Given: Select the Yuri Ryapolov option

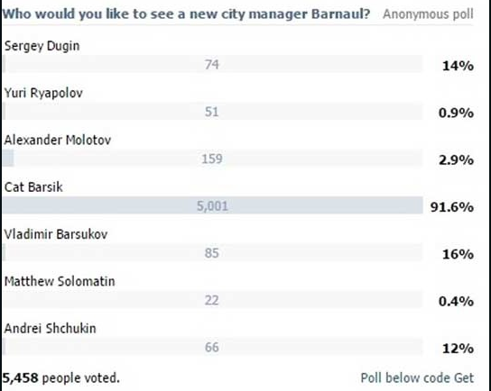Looking at the screenshot, I should click(43, 93).
